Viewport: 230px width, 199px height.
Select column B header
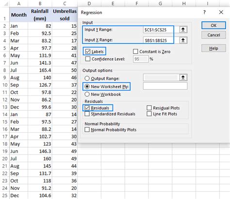pos(40,3)
